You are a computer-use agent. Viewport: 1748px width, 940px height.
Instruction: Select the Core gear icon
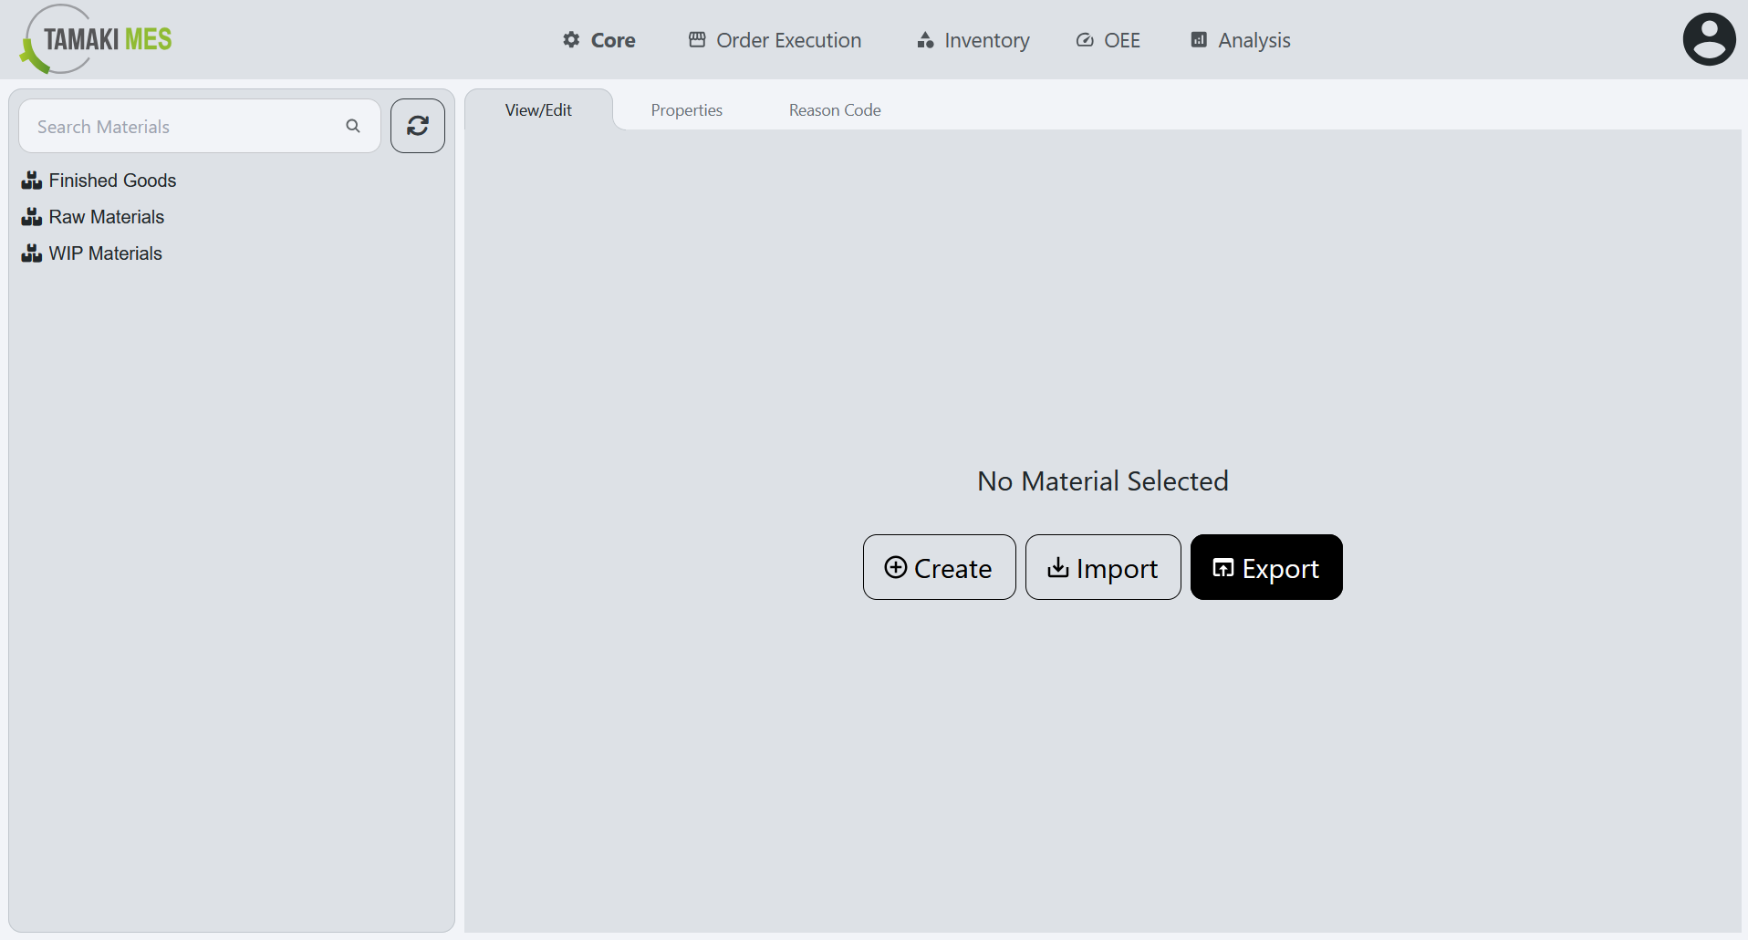click(x=569, y=39)
